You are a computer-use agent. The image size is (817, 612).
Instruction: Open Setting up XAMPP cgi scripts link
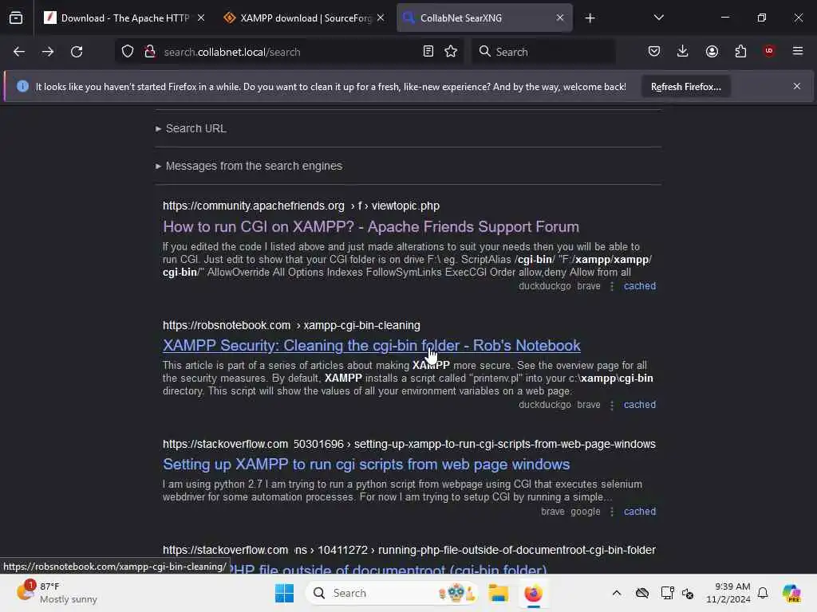366,465
